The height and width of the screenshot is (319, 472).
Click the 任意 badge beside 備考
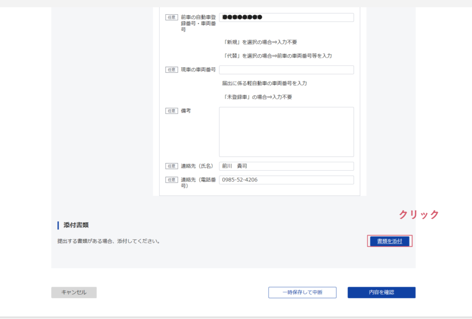[x=171, y=111]
